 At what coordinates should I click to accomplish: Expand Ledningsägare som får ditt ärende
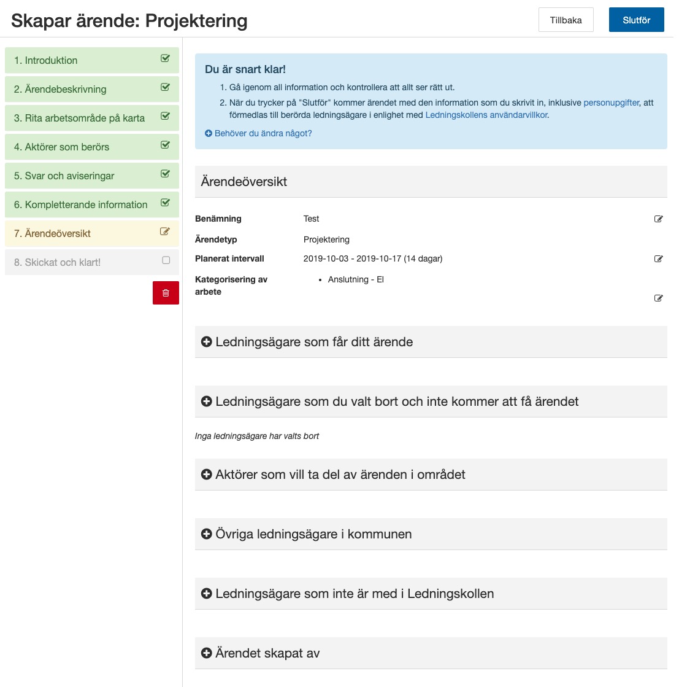click(206, 341)
